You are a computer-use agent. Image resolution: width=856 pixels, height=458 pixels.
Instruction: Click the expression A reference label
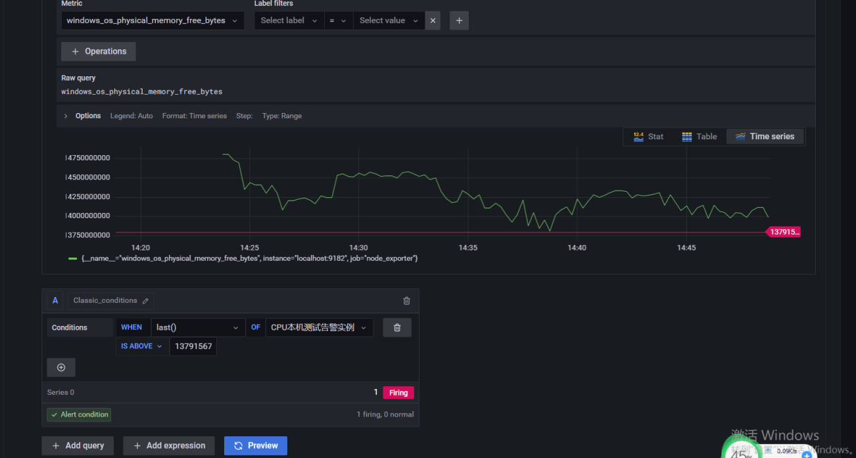55,301
